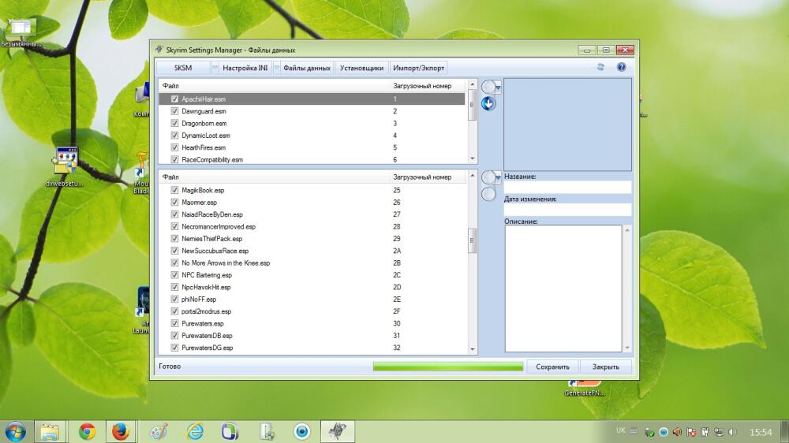
Task: Expand the dropdown arrow on upper round button
Action: click(x=498, y=87)
